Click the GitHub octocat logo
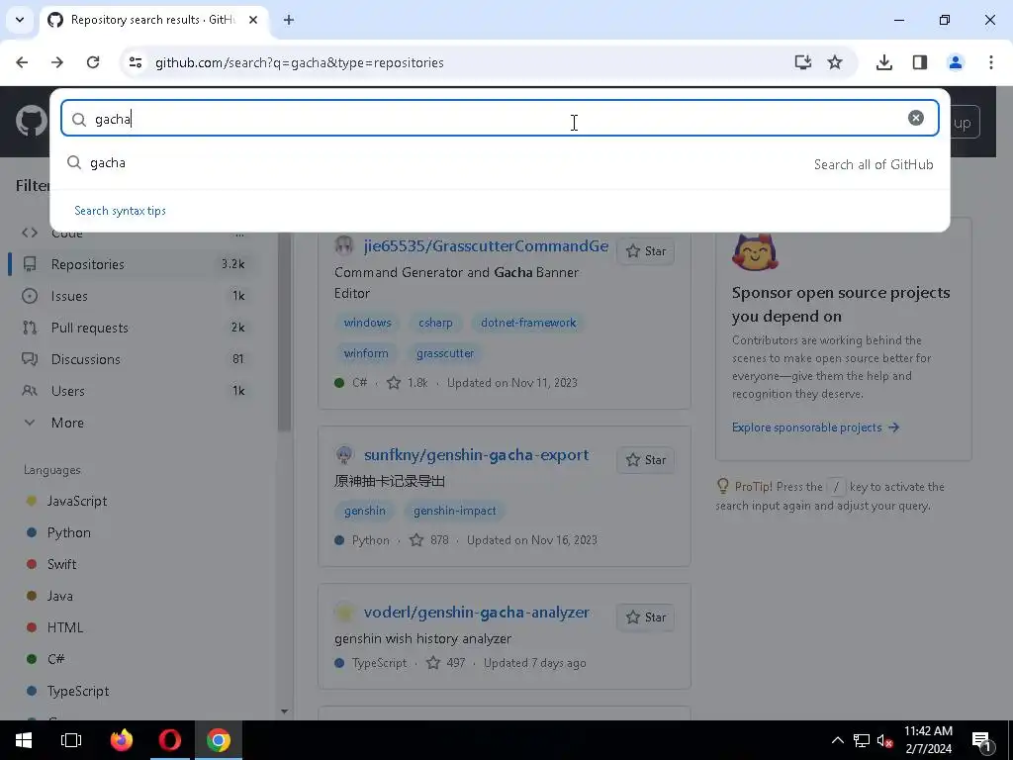 pos(31,122)
